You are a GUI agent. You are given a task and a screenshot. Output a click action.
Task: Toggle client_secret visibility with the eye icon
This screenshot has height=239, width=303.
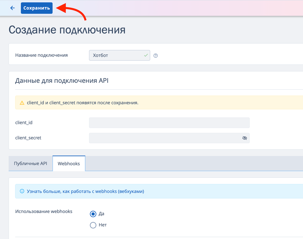(x=244, y=138)
